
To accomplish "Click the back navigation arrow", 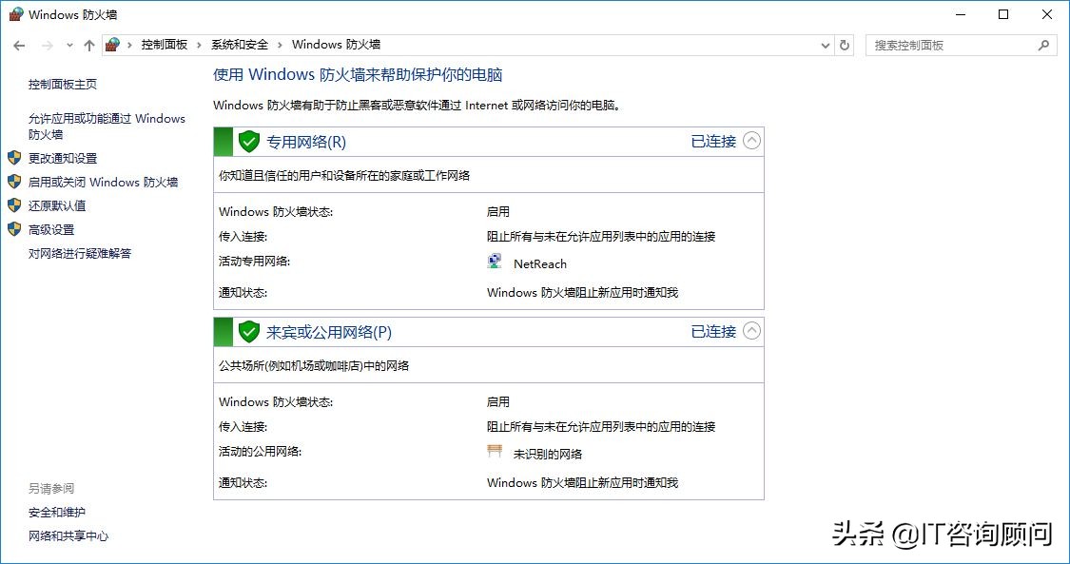I will (18, 44).
